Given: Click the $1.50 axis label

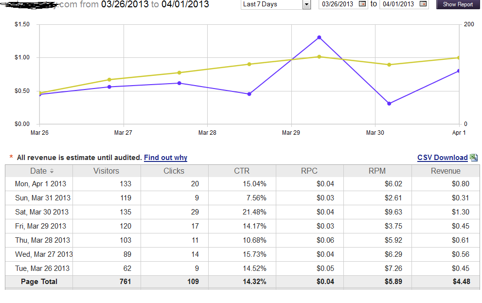Looking at the screenshot, I should point(22,24).
